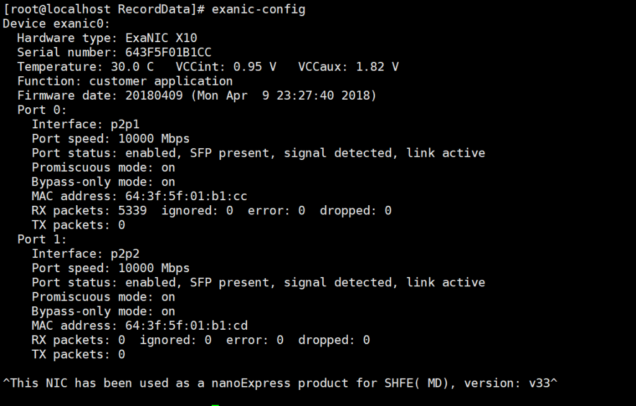Image resolution: width=636 pixels, height=406 pixels.
Task: Click the green terminal cursor
Action: pos(215,405)
